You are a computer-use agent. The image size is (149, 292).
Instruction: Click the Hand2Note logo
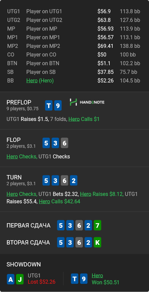coord(87,102)
